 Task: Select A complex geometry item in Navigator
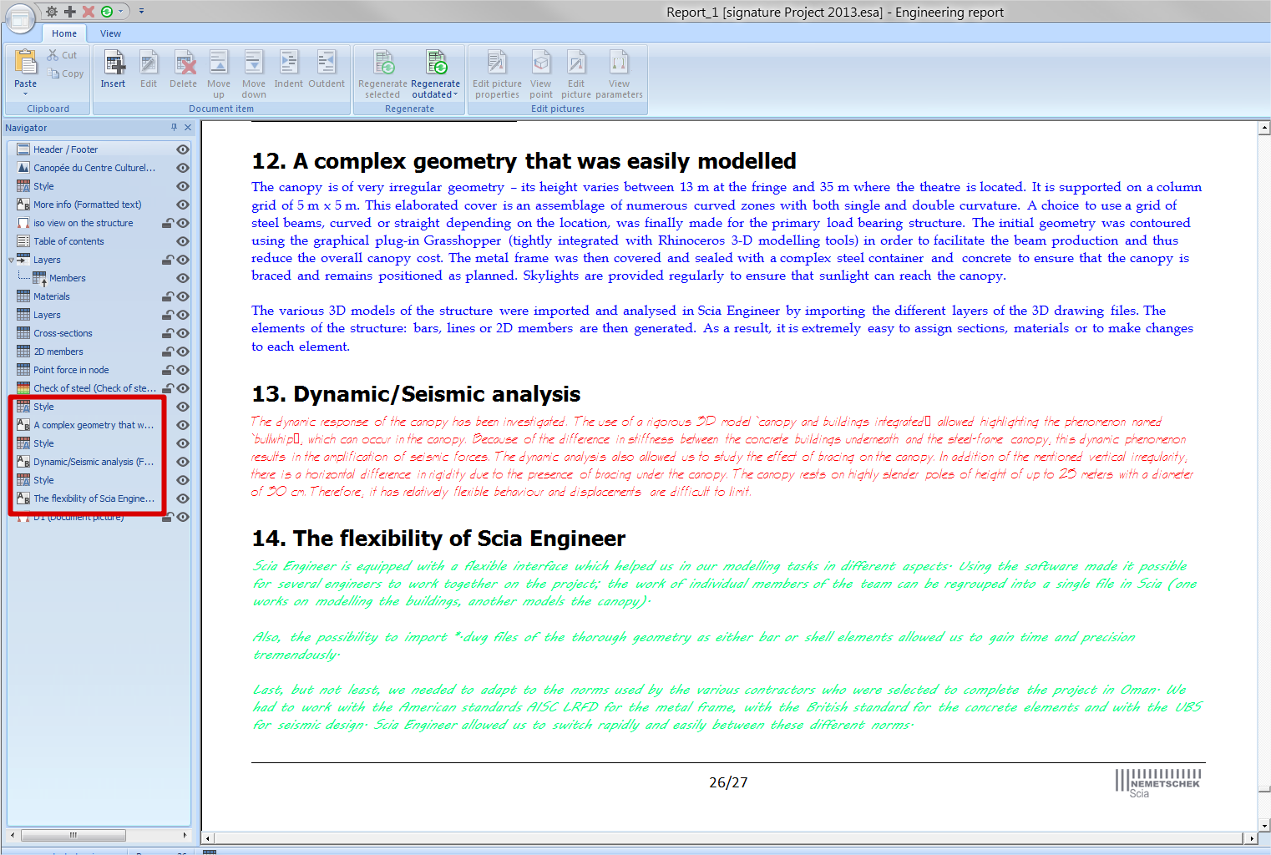point(94,425)
